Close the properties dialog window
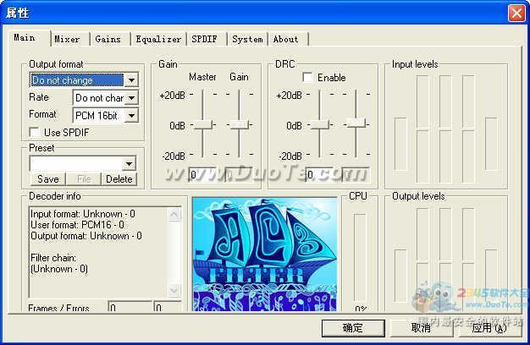Image resolution: width=530 pixels, height=345 pixels. coord(516,13)
